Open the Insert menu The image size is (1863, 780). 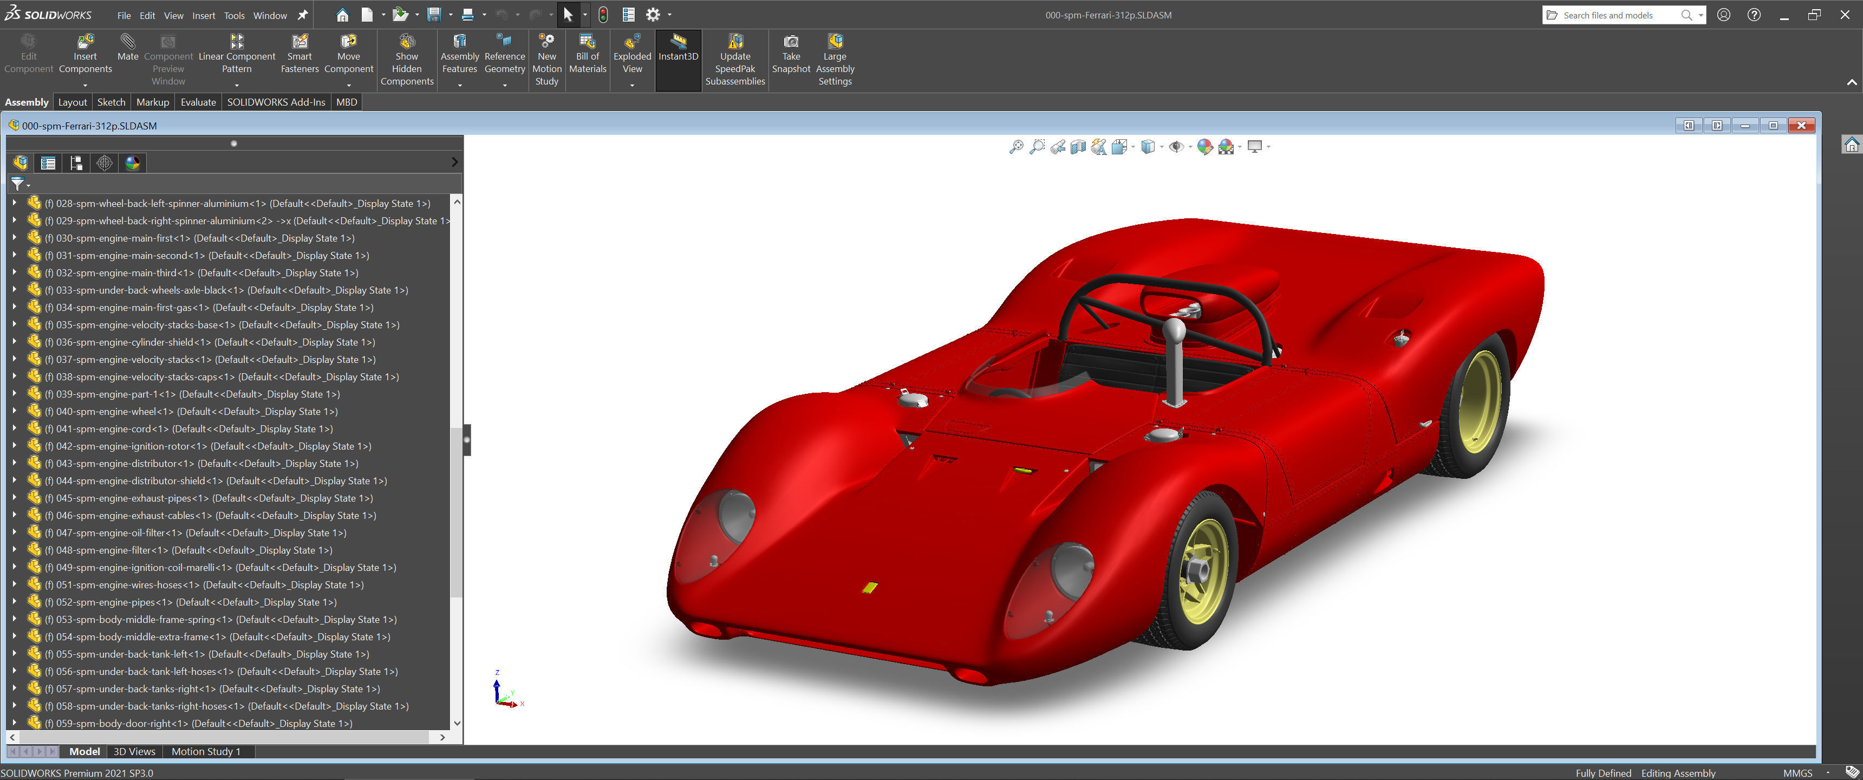203,15
